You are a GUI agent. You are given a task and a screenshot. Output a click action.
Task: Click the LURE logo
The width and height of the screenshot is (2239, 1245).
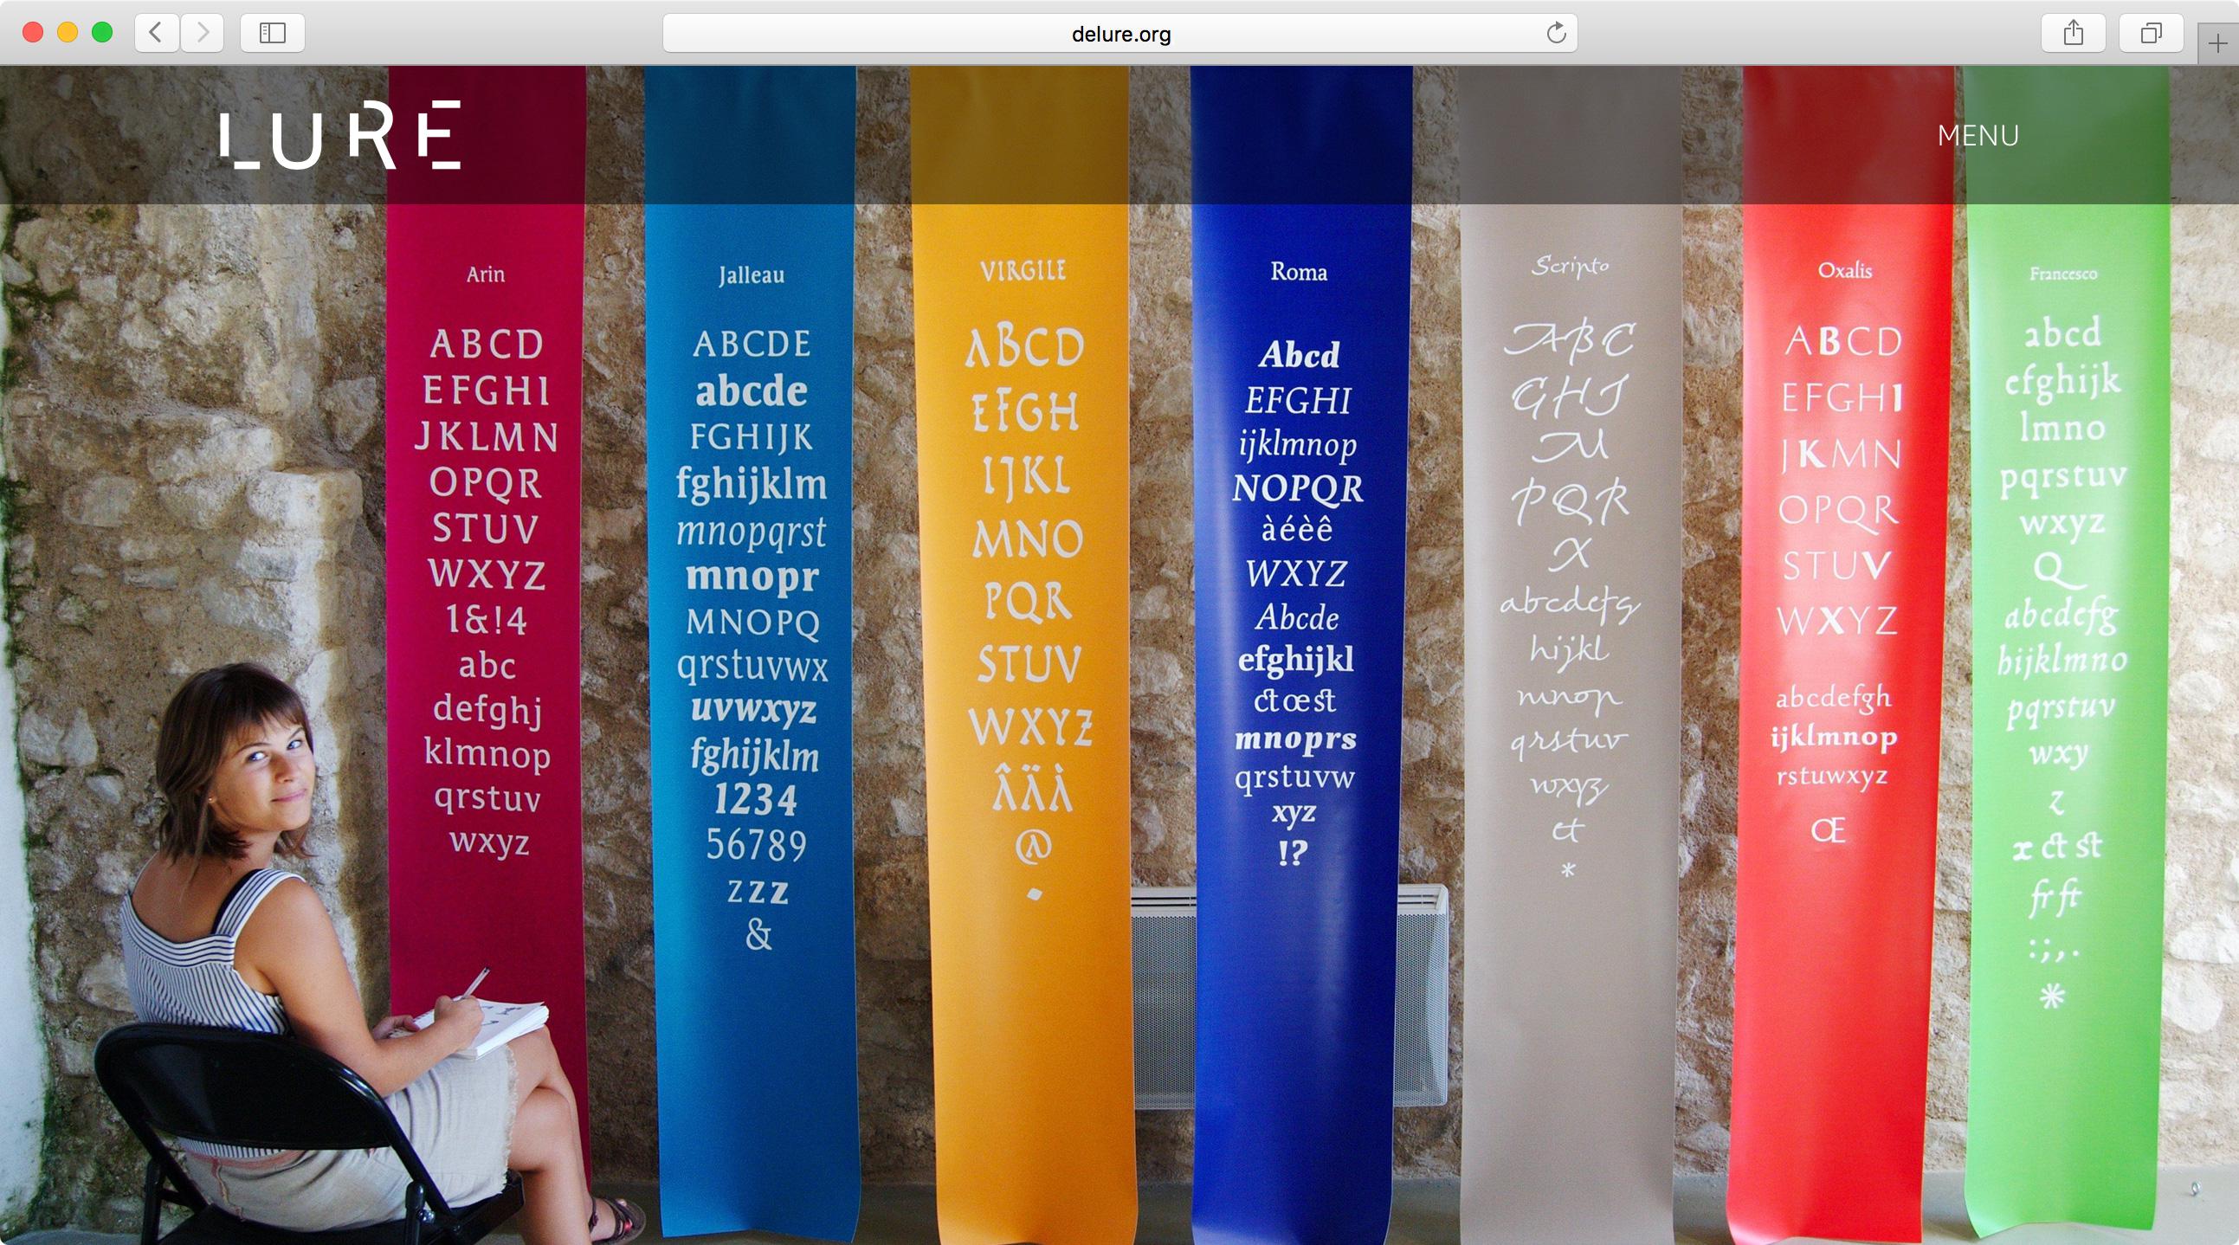pos(340,135)
